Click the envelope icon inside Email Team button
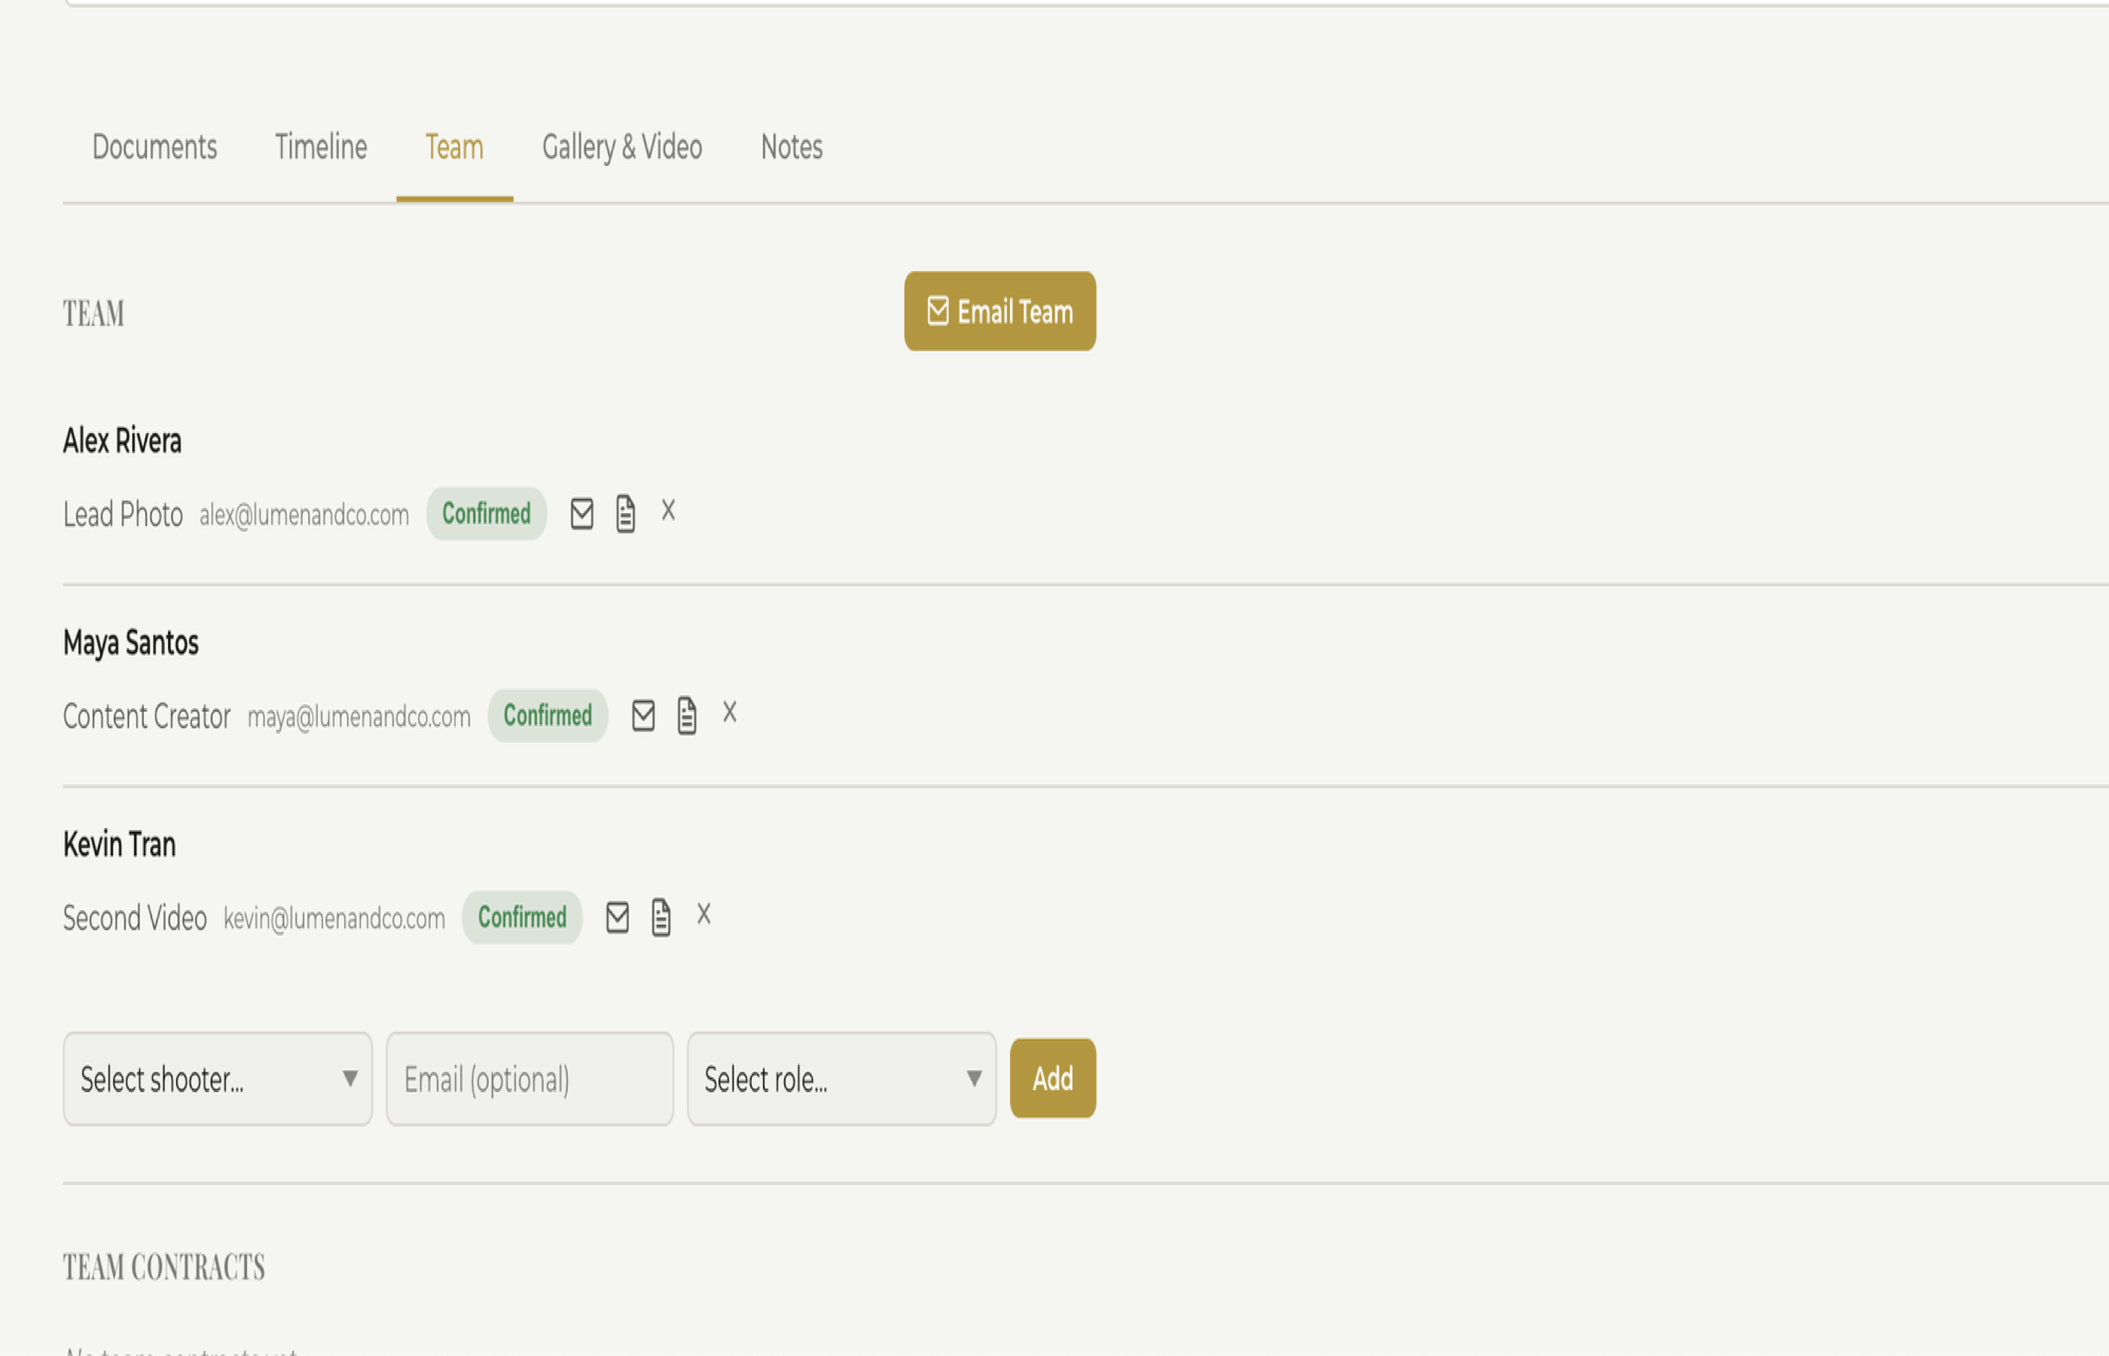Image resolution: width=2109 pixels, height=1356 pixels. pyautogui.click(x=938, y=310)
